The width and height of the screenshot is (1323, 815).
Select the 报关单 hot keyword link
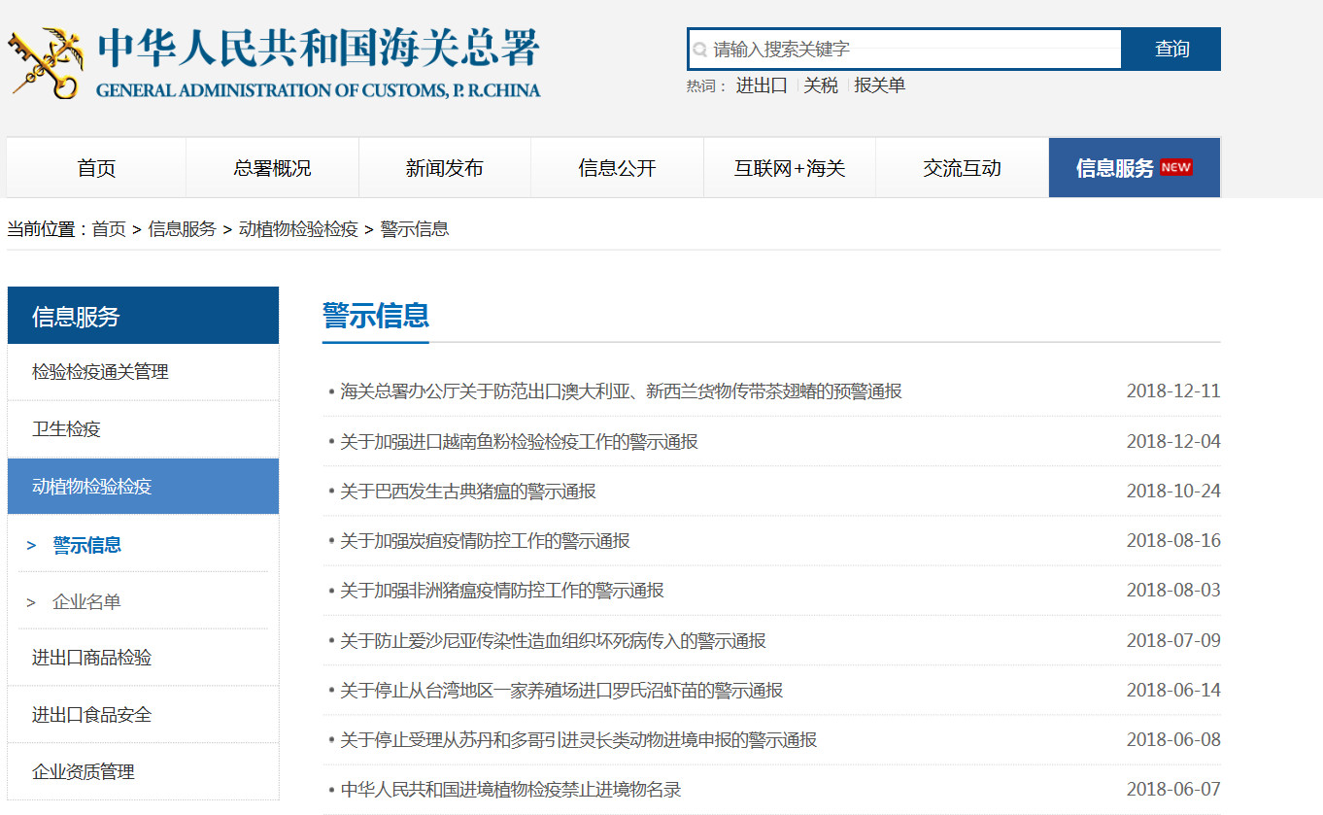click(x=879, y=85)
